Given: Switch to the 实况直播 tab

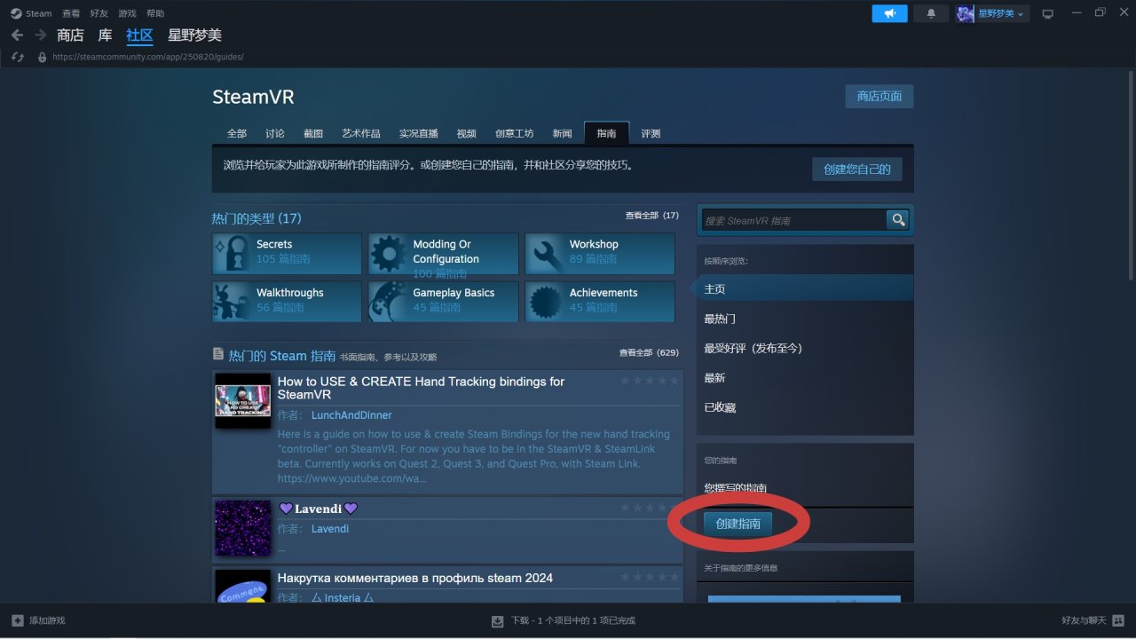Looking at the screenshot, I should tap(419, 133).
